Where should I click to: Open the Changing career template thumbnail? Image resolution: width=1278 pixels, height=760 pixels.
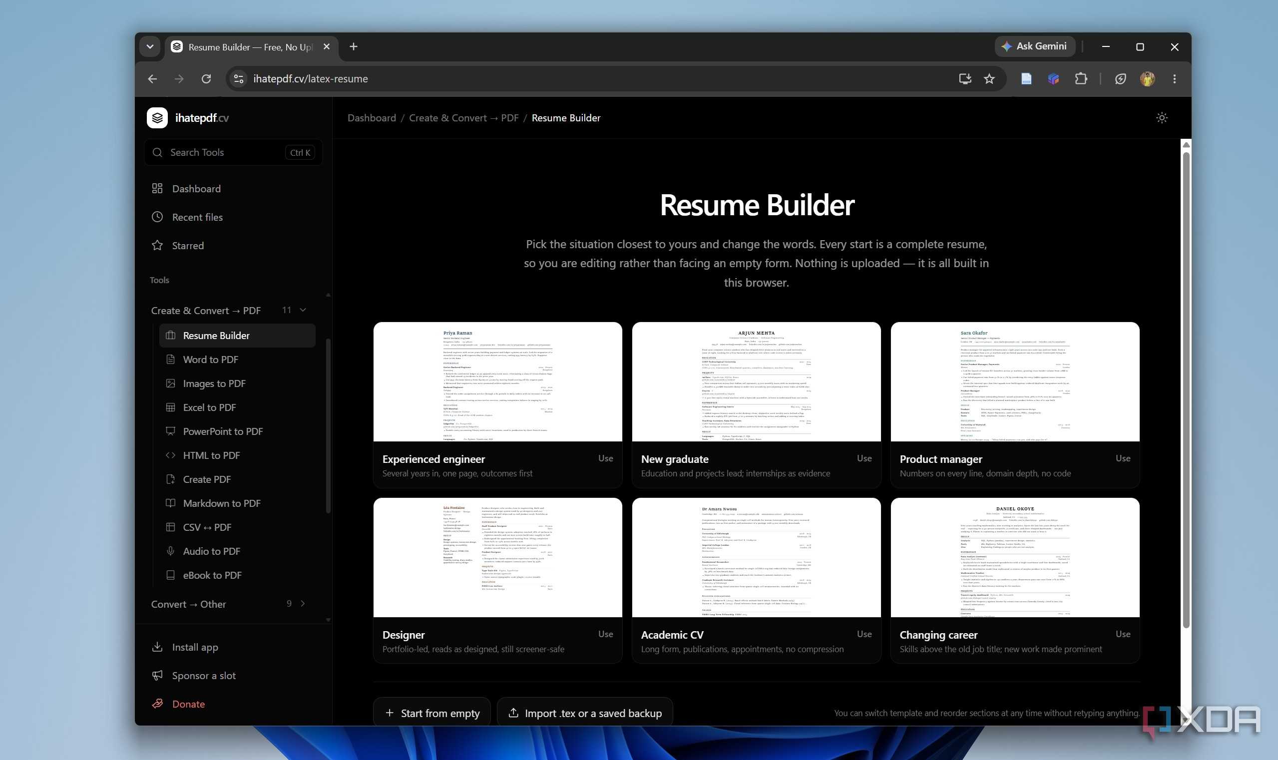click(1015, 558)
